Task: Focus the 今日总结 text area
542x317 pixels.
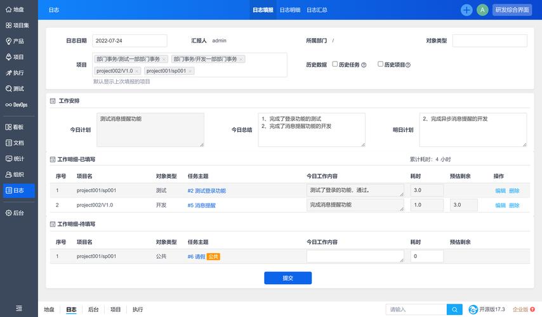Action: pos(312,130)
